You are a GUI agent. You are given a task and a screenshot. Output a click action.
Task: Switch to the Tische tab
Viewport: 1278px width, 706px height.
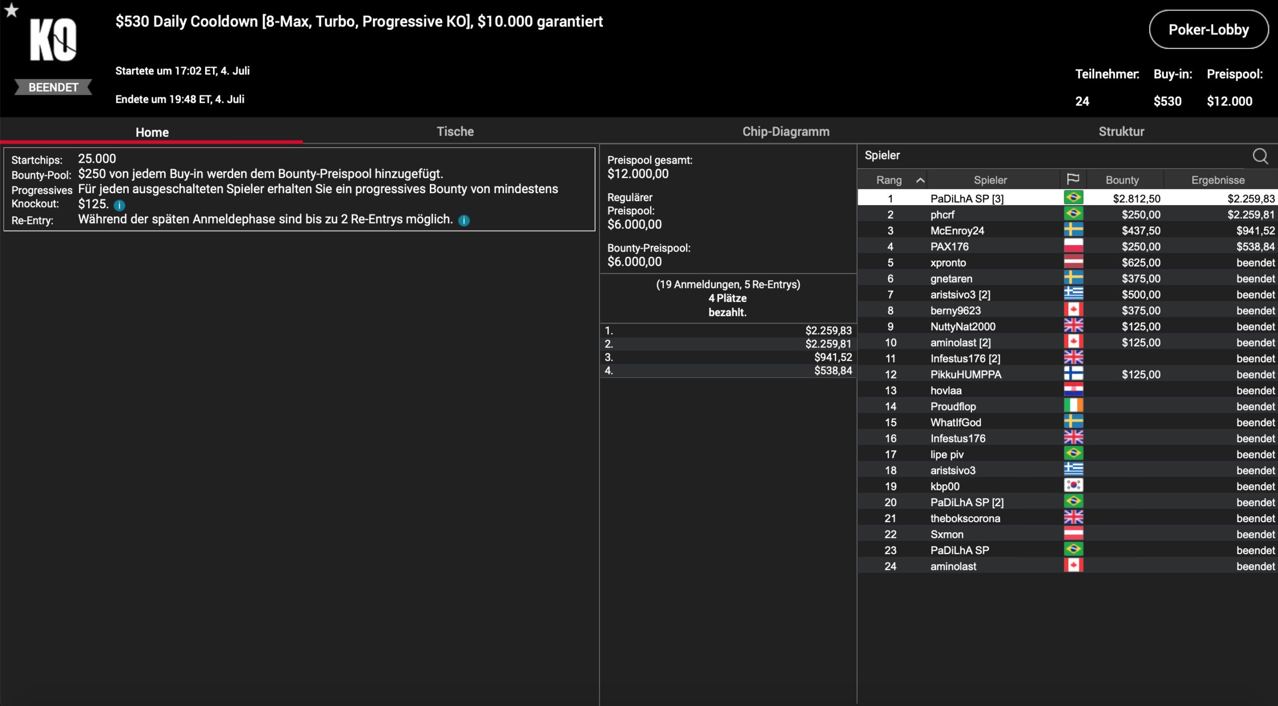pos(455,132)
